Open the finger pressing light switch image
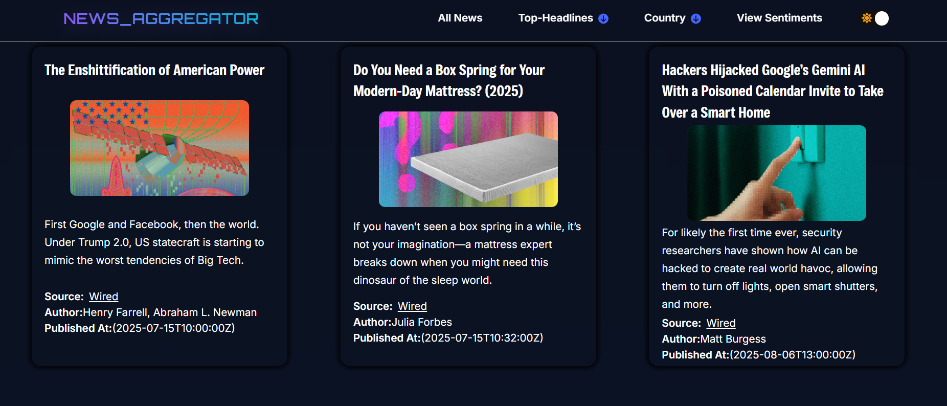Image resolution: width=947 pixels, height=406 pixels. pos(777,173)
